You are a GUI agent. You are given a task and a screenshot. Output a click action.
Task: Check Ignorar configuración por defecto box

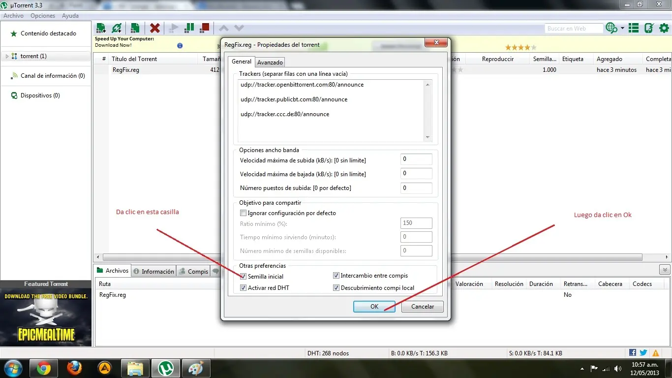[243, 213]
